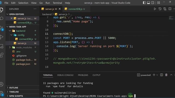Image resolution: width=175 pixels, height=98 pixels.
Task: Click the breadcrumb ellipsis symbol
Action: pyautogui.click(x=71, y=14)
